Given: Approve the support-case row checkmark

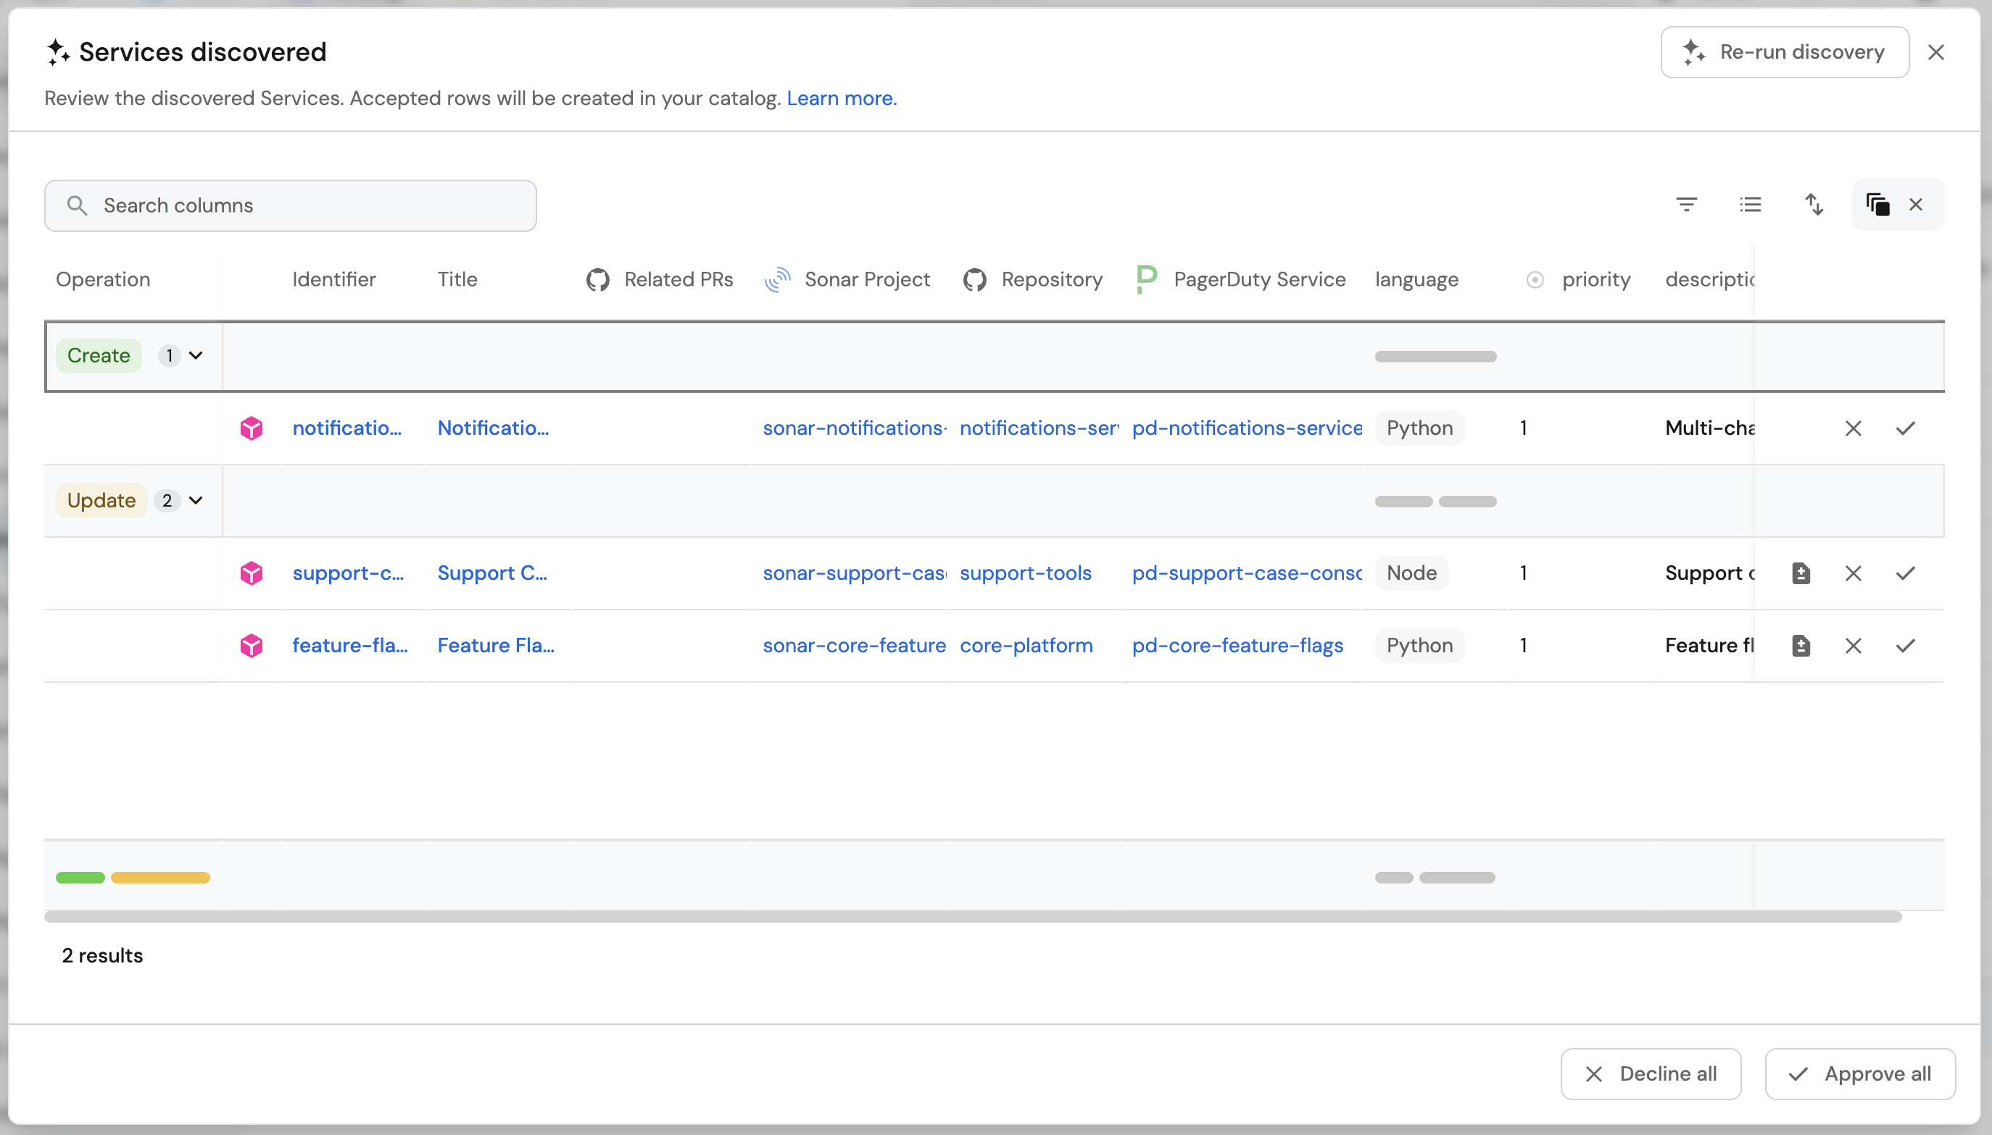Looking at the screenshot, I should tap(1906, 574).
